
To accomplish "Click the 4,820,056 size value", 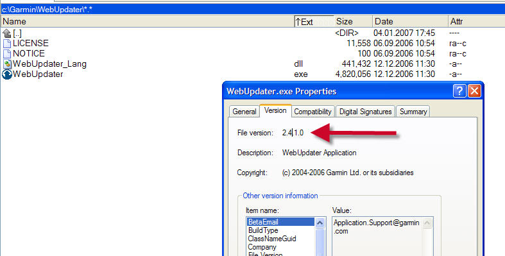I will (353, 74).
